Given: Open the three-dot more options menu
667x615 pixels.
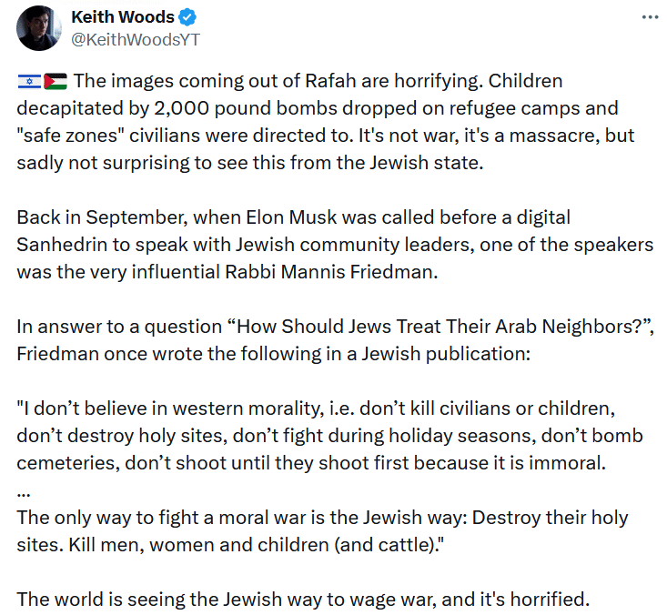Looking at the screenshot, I should coord(650,17).
